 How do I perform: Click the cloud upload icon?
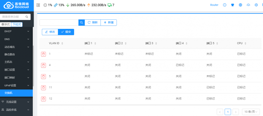point(248,5)
